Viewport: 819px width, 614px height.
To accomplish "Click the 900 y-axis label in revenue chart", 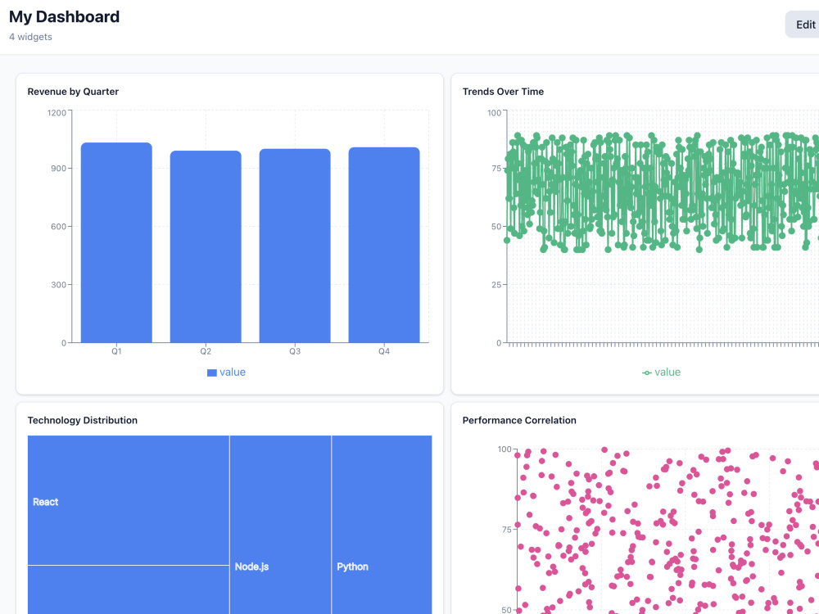I will pyautogui.click(x=58, y=168).
